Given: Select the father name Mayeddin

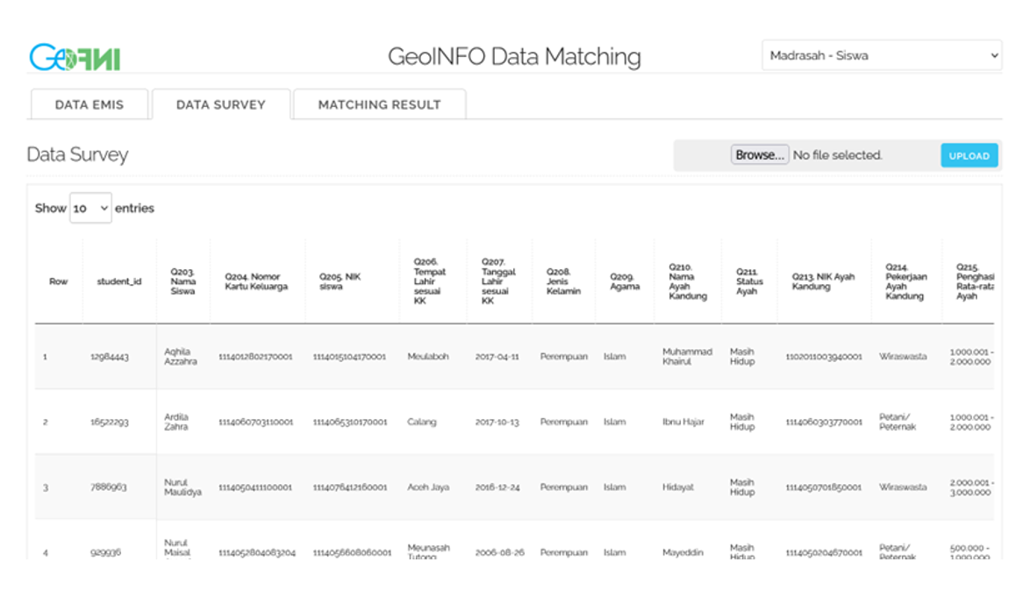Looking at the screenshot, I should 683,552.
